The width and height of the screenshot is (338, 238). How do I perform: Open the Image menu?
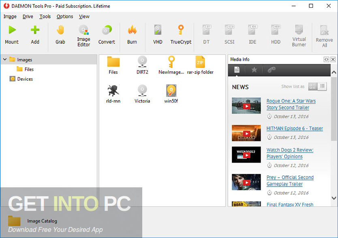tap(10, 17)
